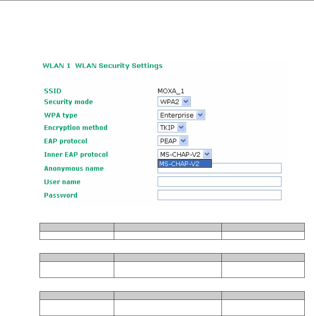
Task: Click into the Password field
Action: (x=219, y=195)
